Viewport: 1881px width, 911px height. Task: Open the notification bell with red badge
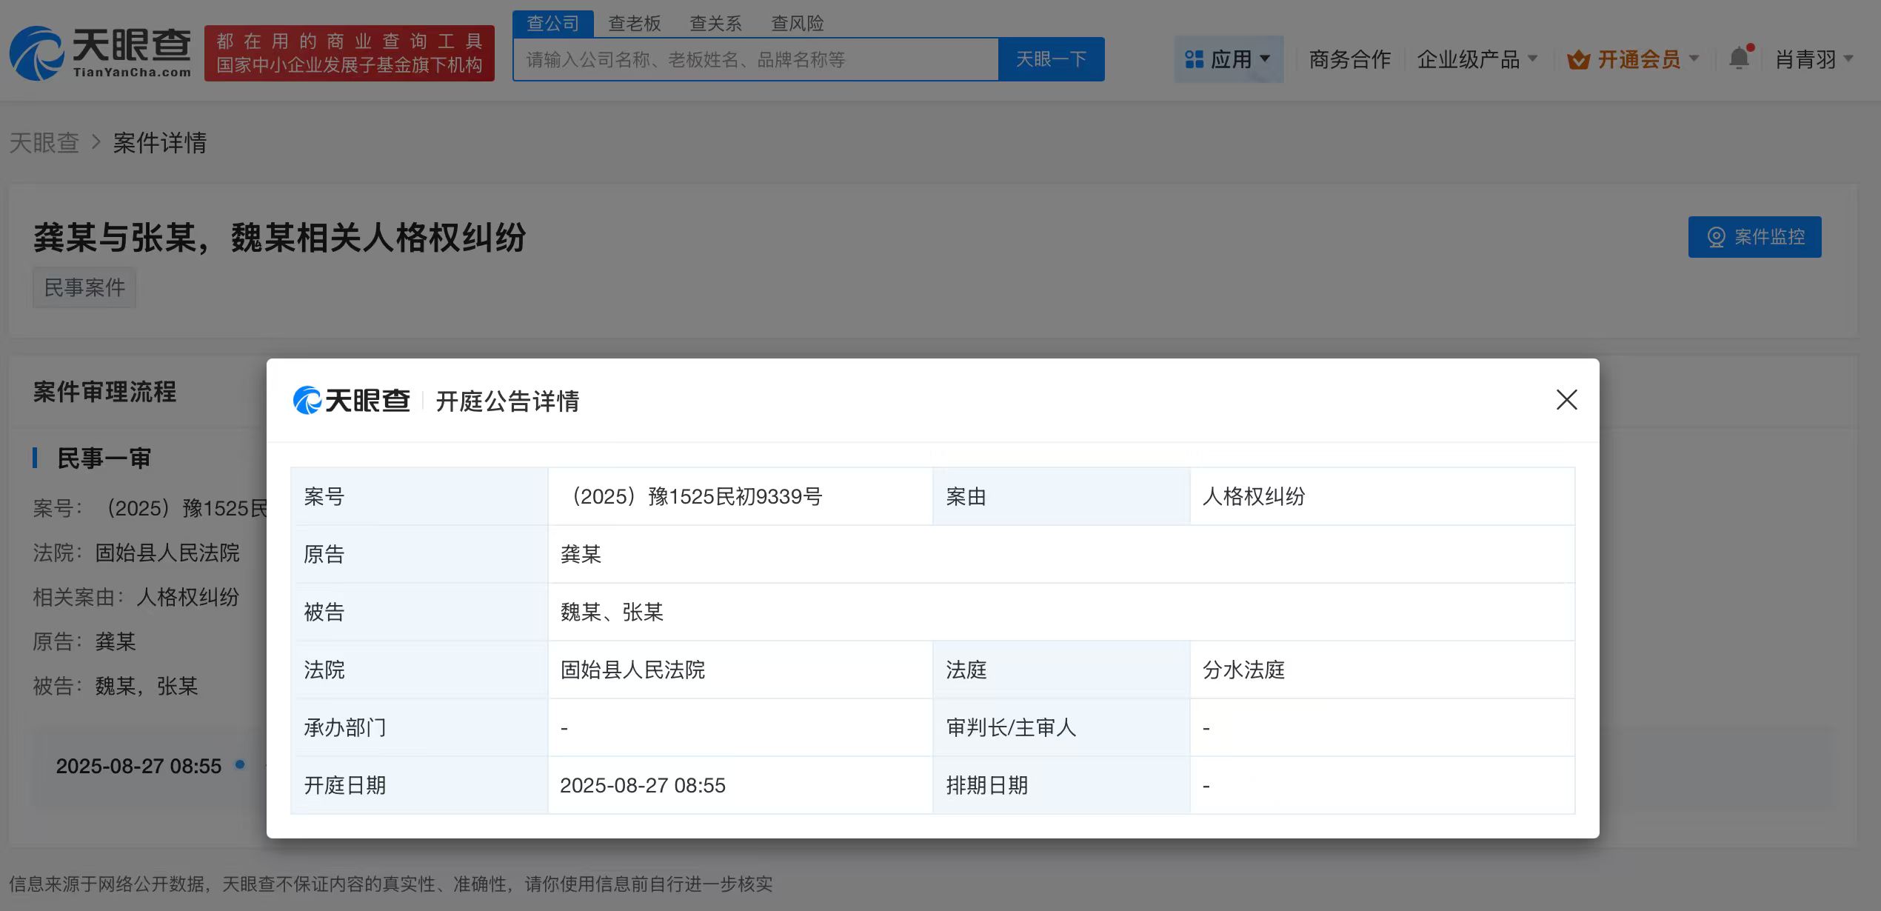(1739, 58)
